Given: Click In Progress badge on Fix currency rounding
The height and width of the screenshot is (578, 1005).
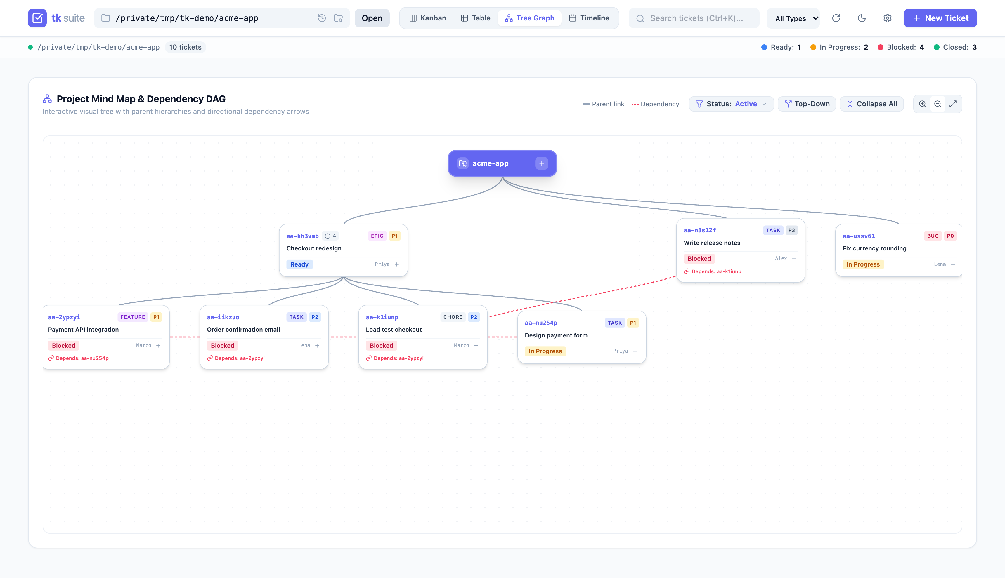Looking at the screenshot, I should pos(863,265).
